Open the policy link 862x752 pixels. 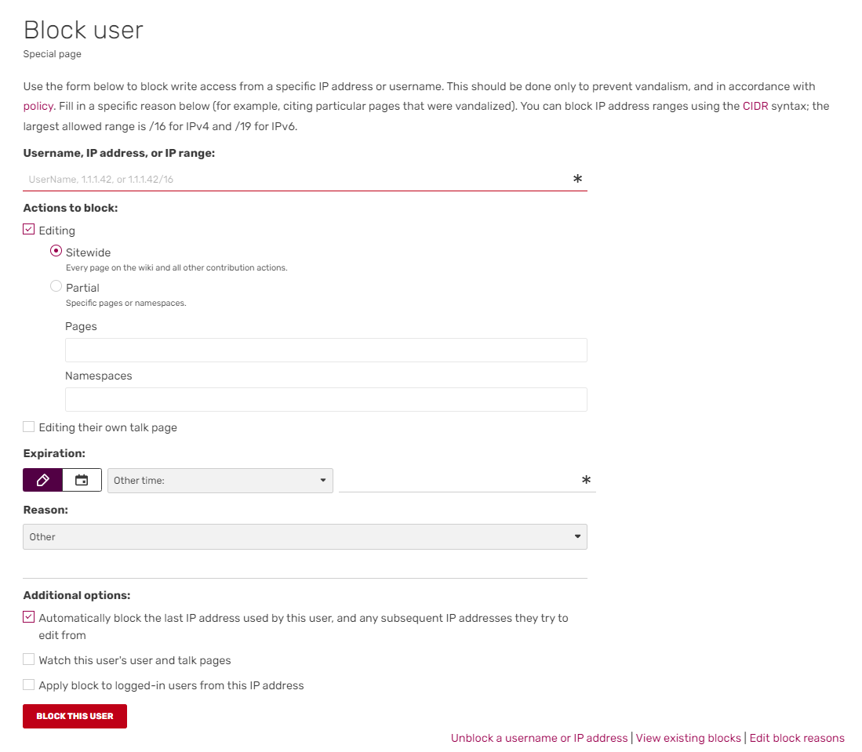click(38, 106)
